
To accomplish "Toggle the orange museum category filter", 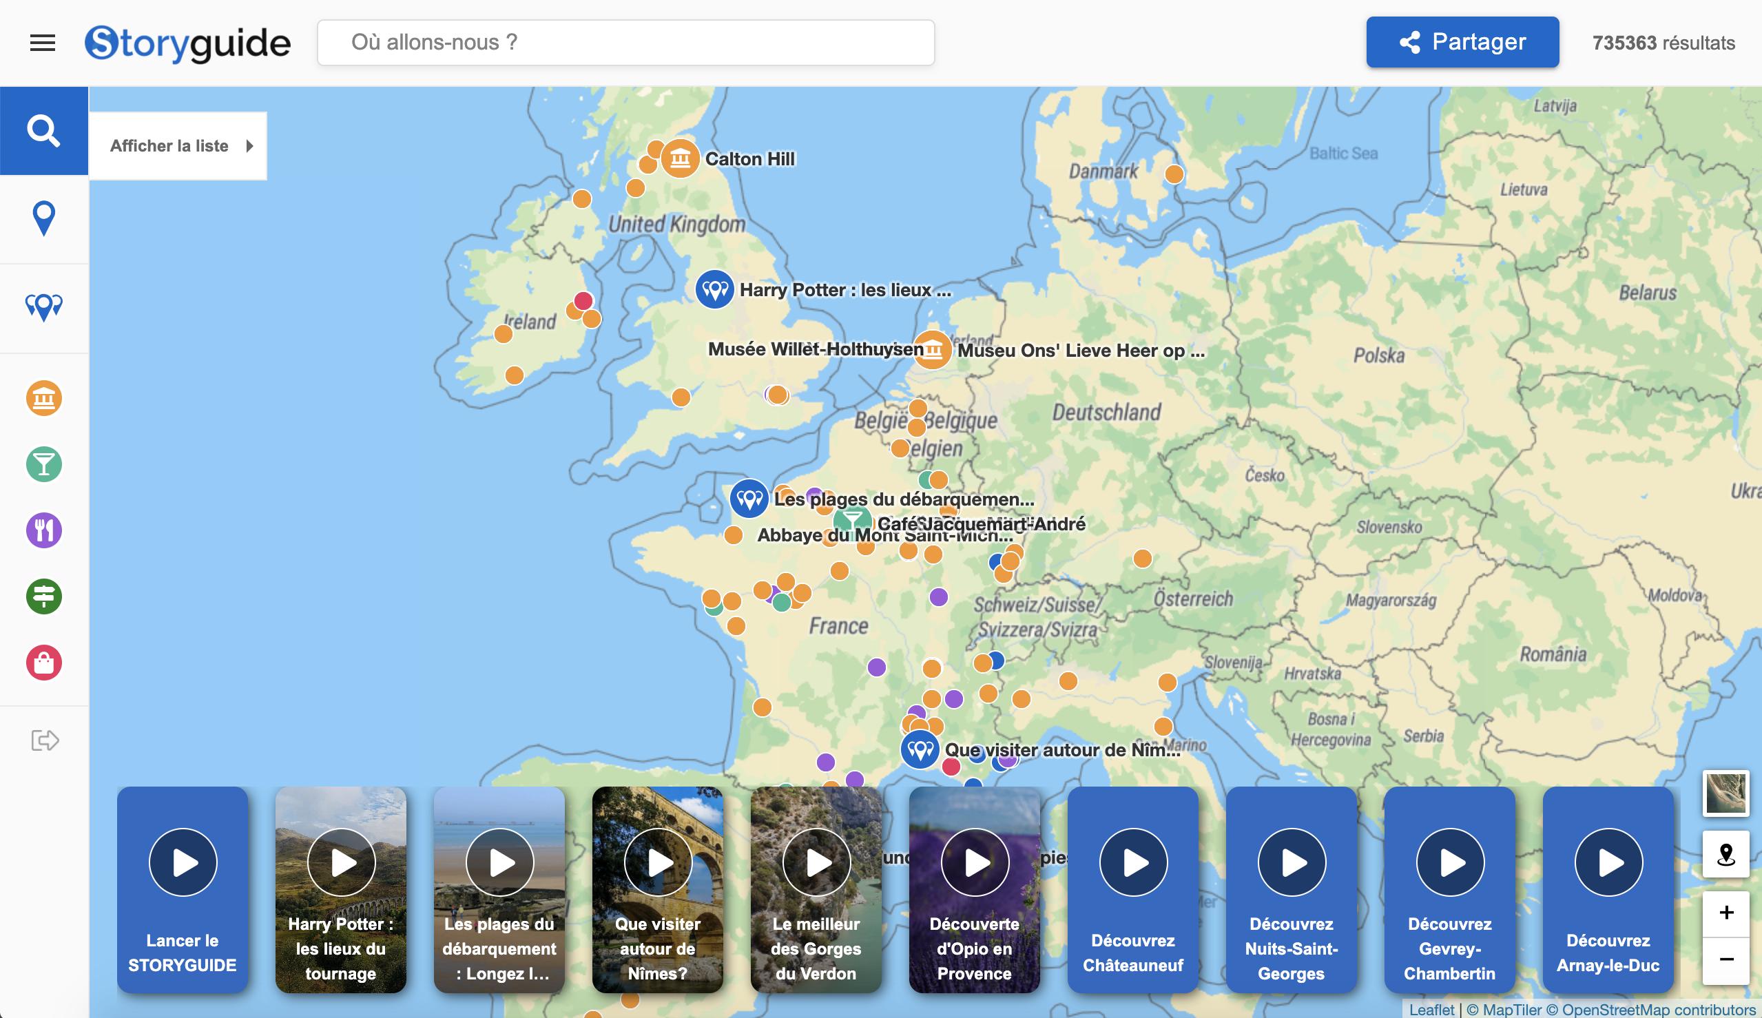I will pos(44,399).
